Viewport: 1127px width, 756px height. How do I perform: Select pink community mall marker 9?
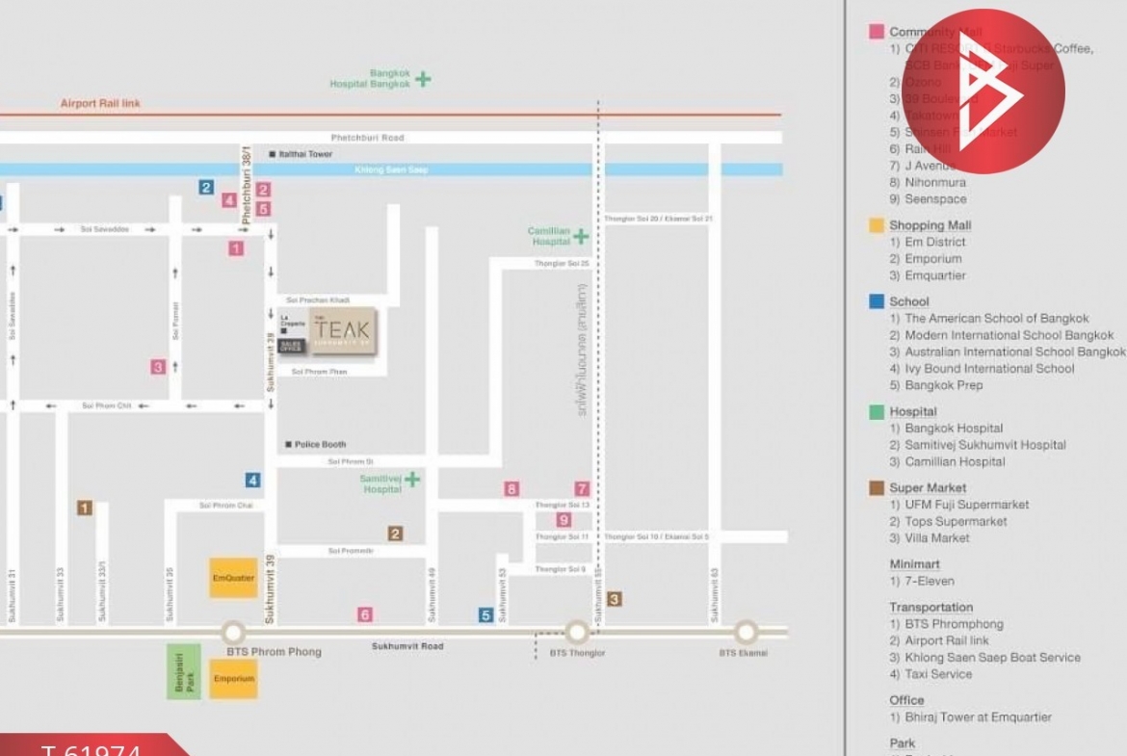563,520
